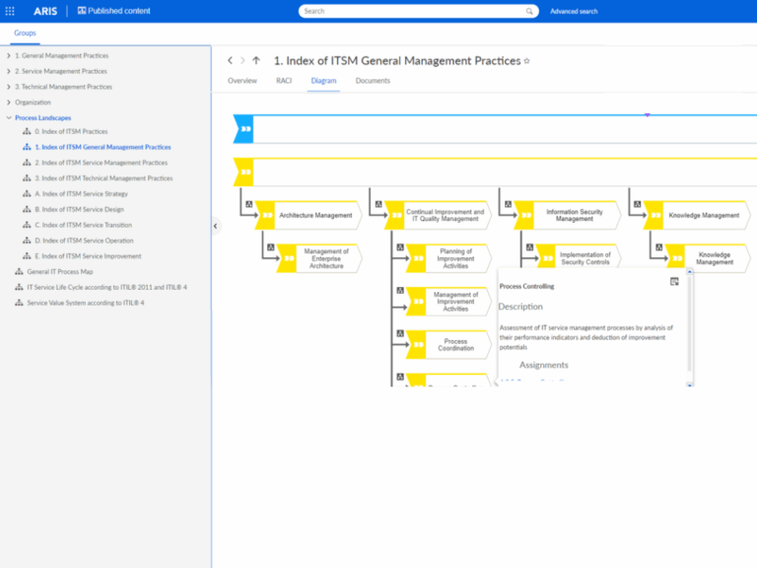Click Continual Improvement and IT Quality Management box

pyautogui.click(x=439, y=215)
